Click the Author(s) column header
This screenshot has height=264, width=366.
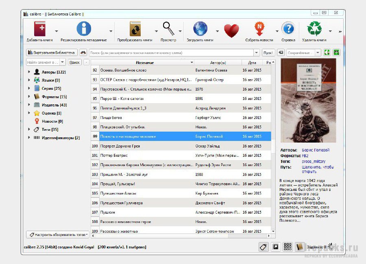(x=218, y=63)
